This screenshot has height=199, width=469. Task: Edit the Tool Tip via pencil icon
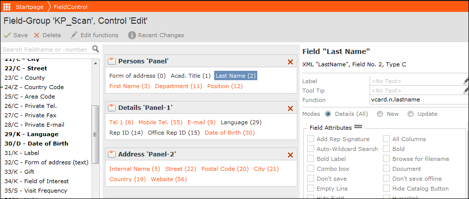pos(466,91)
